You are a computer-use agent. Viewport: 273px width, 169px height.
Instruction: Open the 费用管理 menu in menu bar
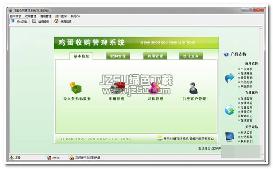pyautogui.click(x=46, y=16)
